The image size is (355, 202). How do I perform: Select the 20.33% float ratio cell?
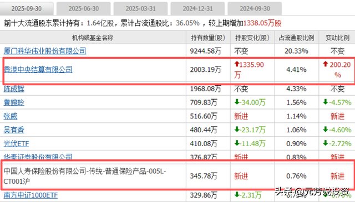296,51
